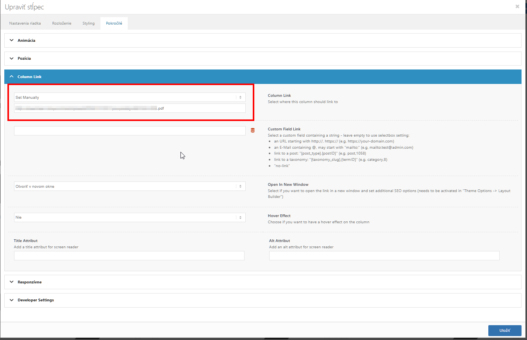Image resolution: width=527 pixels, height=340 pixels.
Task: Focus the Title Attribut input field
Action: 129,256
